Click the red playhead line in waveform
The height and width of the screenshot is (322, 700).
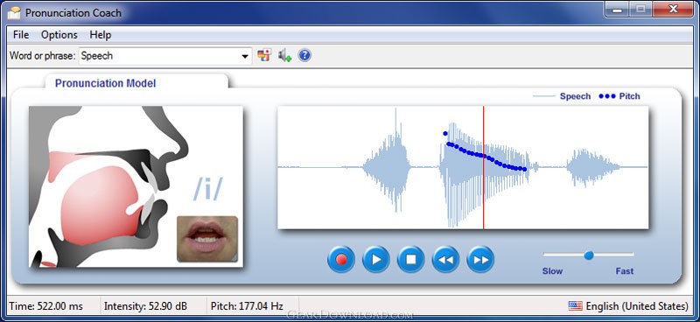point(484,167)
